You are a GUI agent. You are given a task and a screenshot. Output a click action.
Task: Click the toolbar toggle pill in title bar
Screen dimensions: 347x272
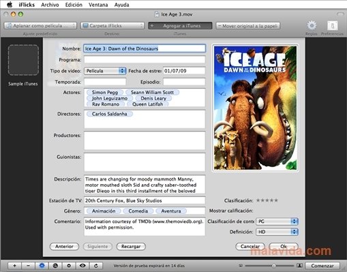(340, 14)
